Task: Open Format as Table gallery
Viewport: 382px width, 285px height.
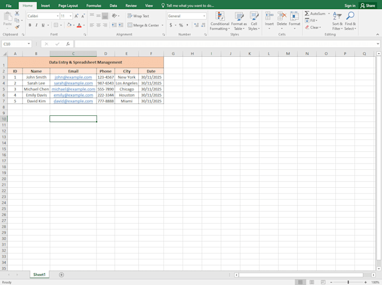Action: 239,21
